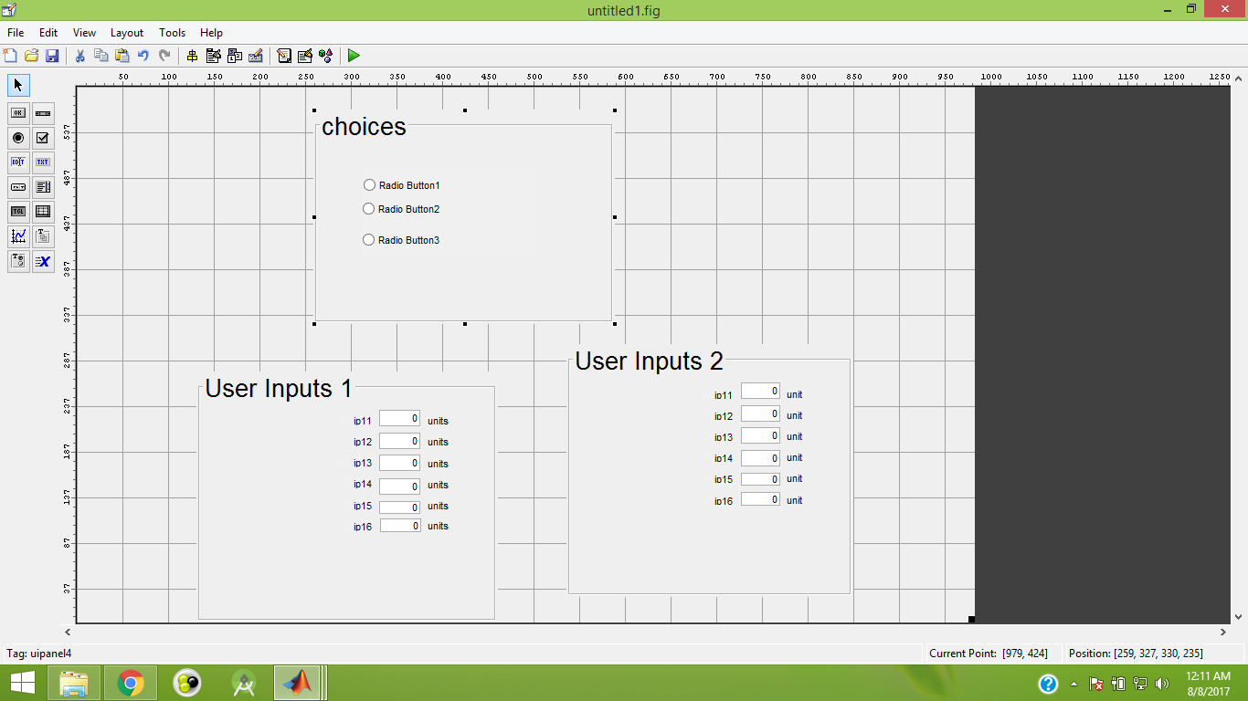The height and width of the screenshot is (701, 1248).
Task: Open the Layout menu
Action: (x=127, y=33)
